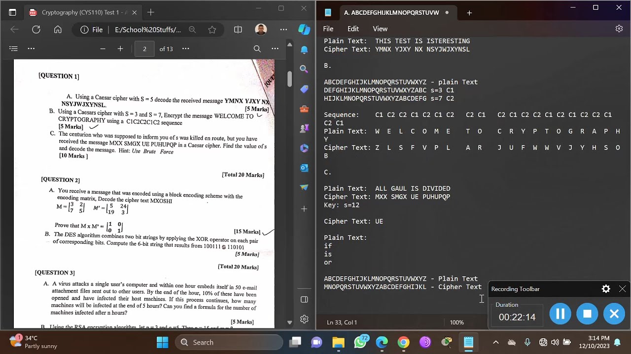Image resolution: width=631 pixels, height=354 pixels.
Task: View site information icon beside File
Action: coord(84,29)
